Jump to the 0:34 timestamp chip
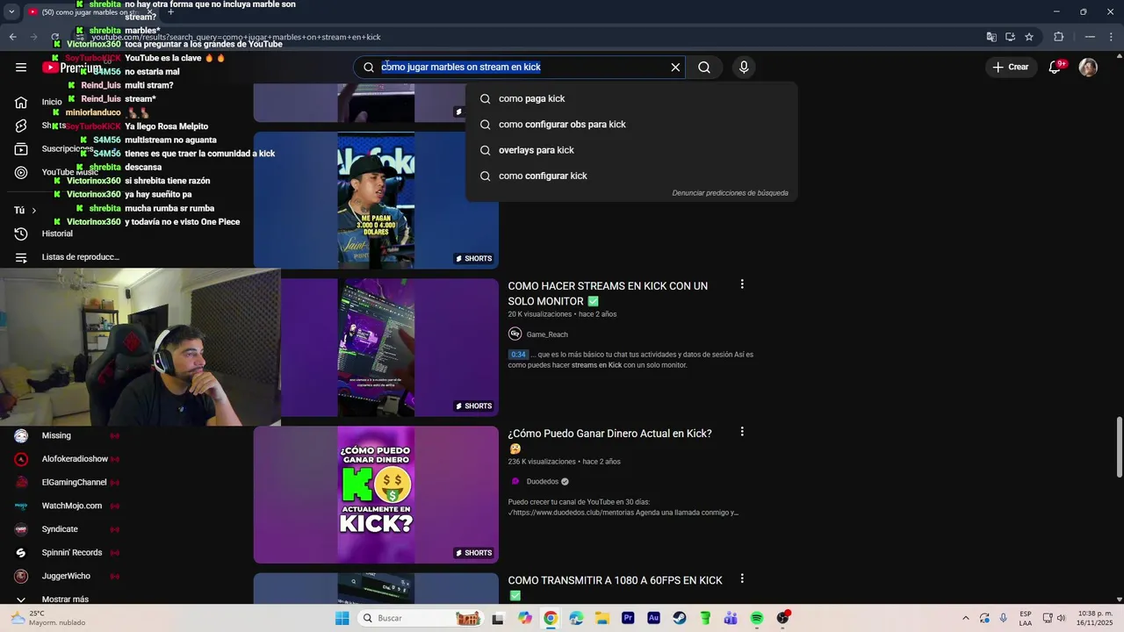1124x632 pixels. tap(518, 355)
